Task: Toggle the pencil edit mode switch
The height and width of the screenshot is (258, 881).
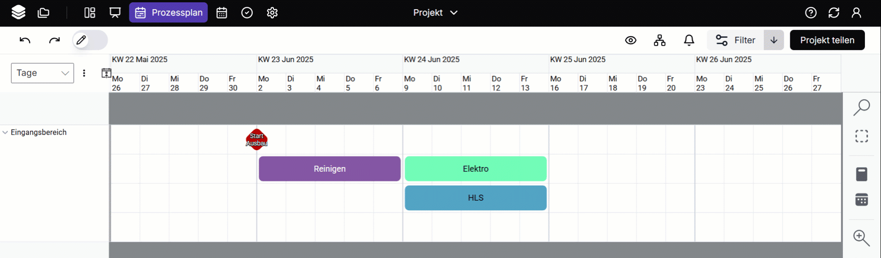Action: pos(90,40)
